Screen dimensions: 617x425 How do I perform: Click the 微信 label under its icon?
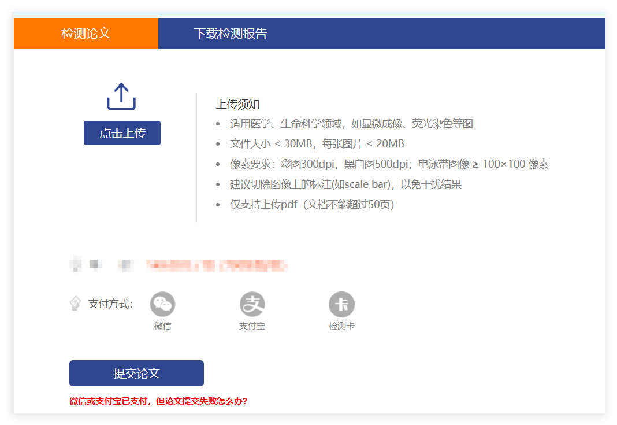pyautogui.click(x=162, y=326)
